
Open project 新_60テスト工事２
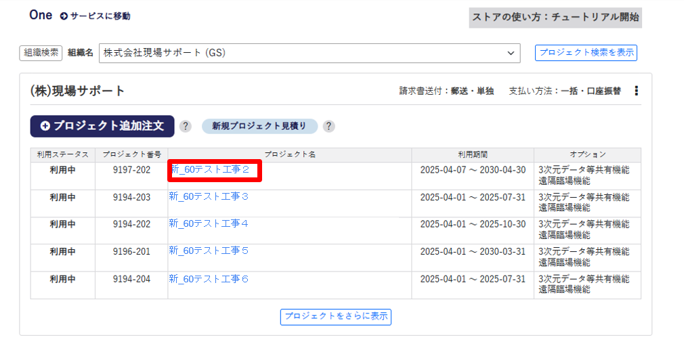[x=210, y=170]
